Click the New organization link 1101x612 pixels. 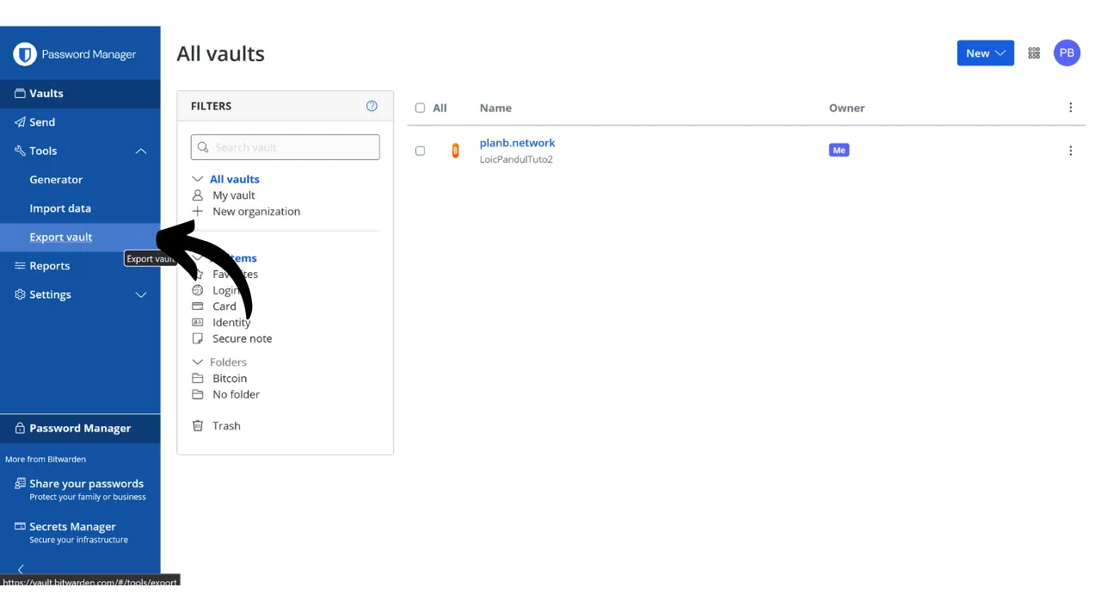click(x=255, y=211)
